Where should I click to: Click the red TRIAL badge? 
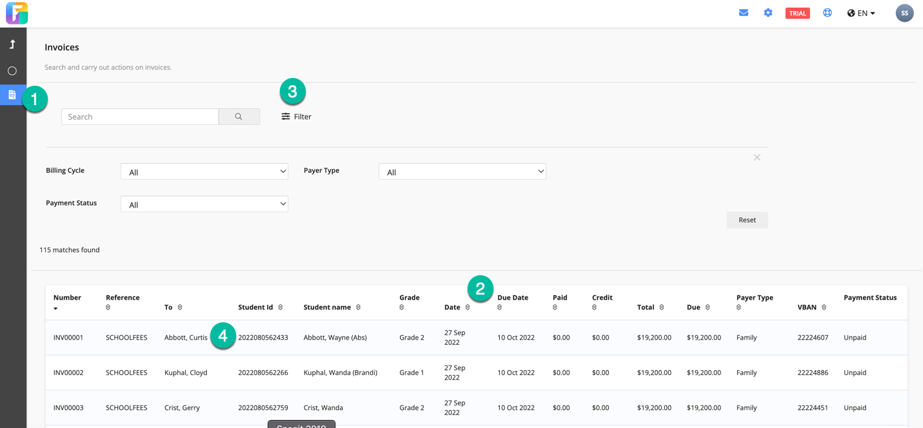(x=797, y=14)
